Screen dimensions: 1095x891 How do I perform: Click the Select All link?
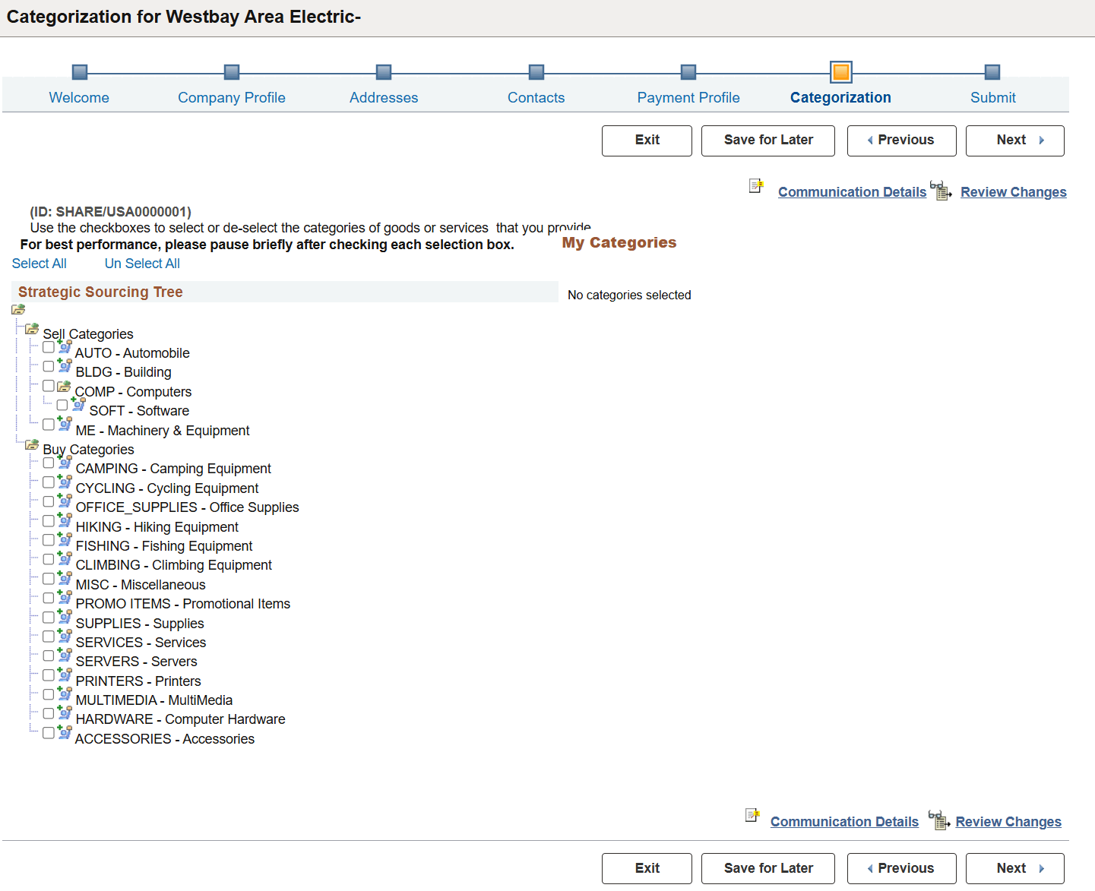coord(39,263)
